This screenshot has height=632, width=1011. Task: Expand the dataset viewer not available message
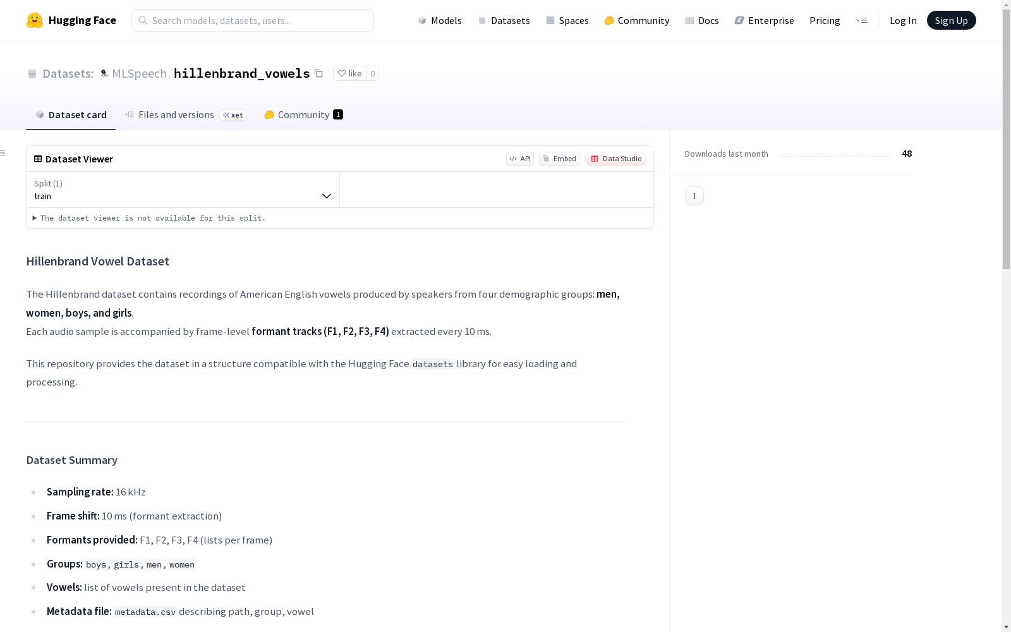coord(149,218)
